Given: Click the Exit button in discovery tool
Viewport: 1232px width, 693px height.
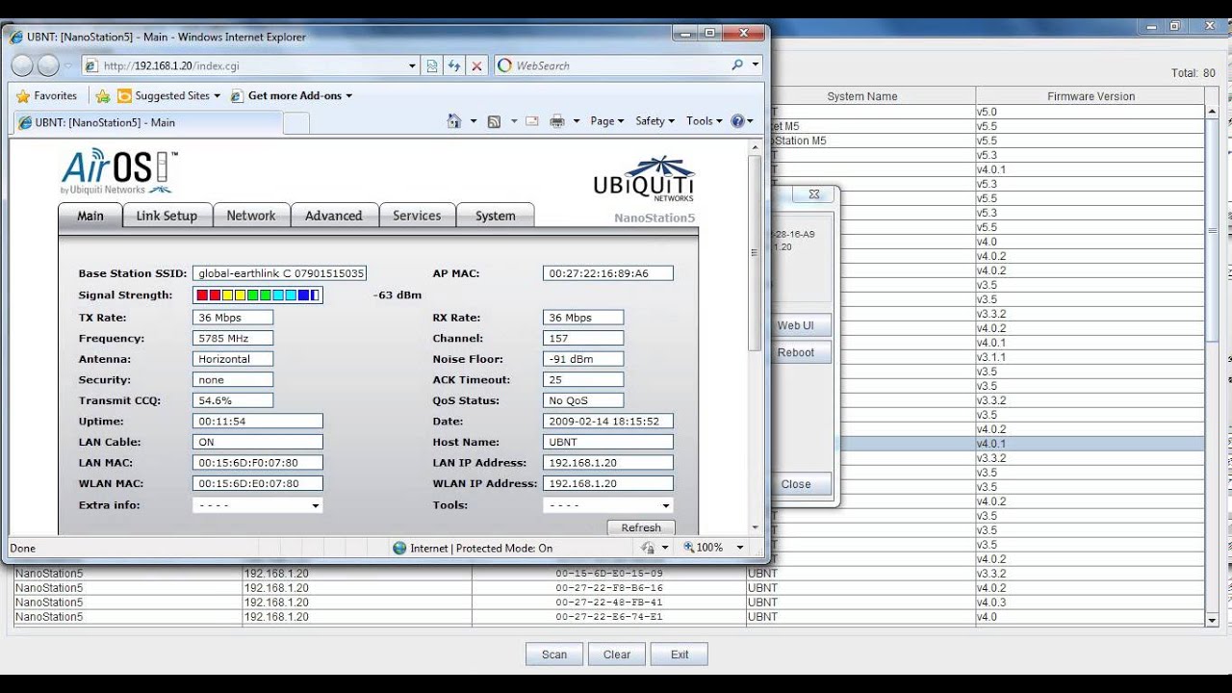Looking at the screenshot, I should 680,654.
